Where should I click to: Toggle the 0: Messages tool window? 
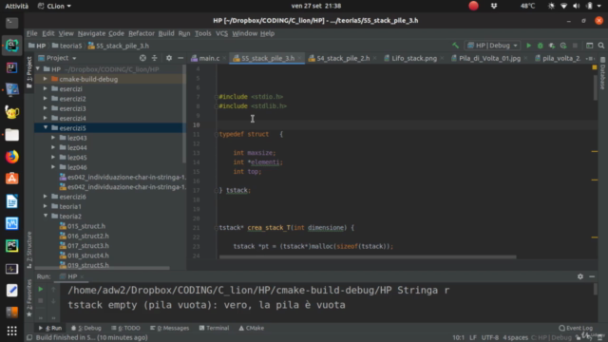(x=169, y=328)
